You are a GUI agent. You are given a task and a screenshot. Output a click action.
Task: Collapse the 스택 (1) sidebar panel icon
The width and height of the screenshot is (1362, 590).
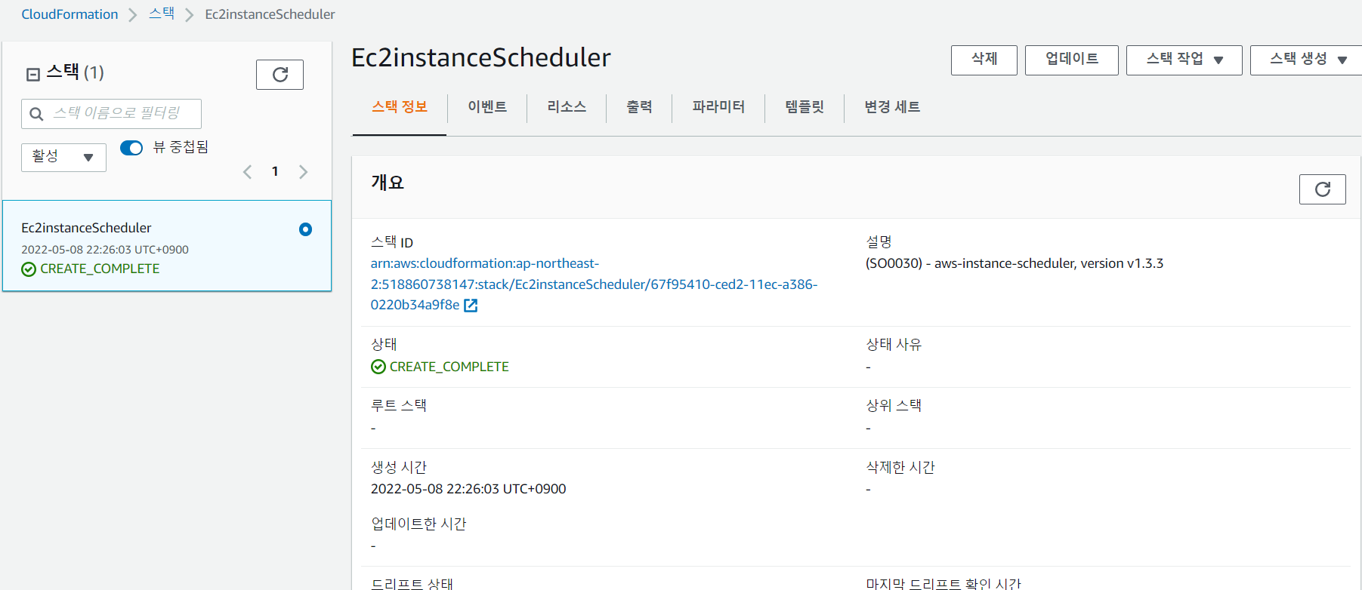pos(33,74)
